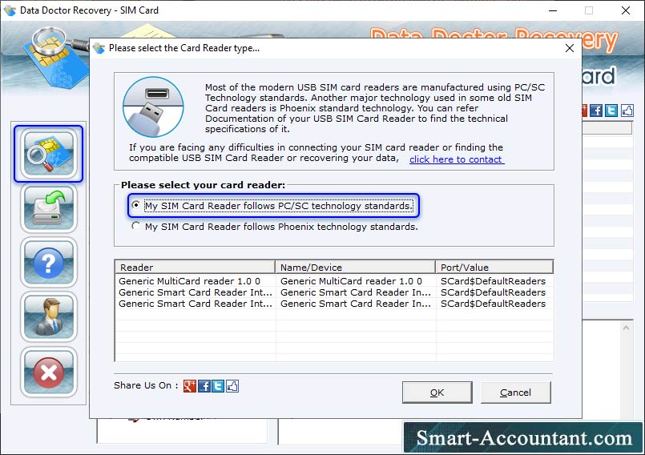Click the Cancel button
The image size is (645, 455).
point(515,393)
